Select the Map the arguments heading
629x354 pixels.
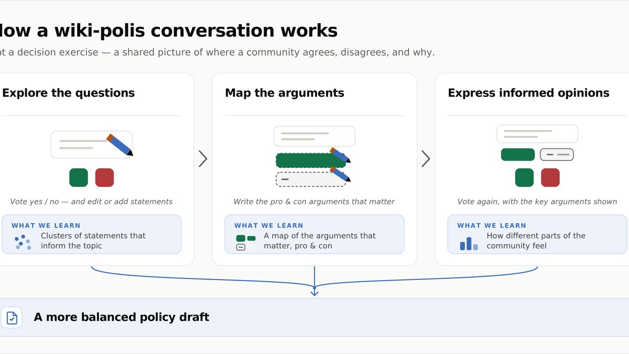tap(285, 93)
